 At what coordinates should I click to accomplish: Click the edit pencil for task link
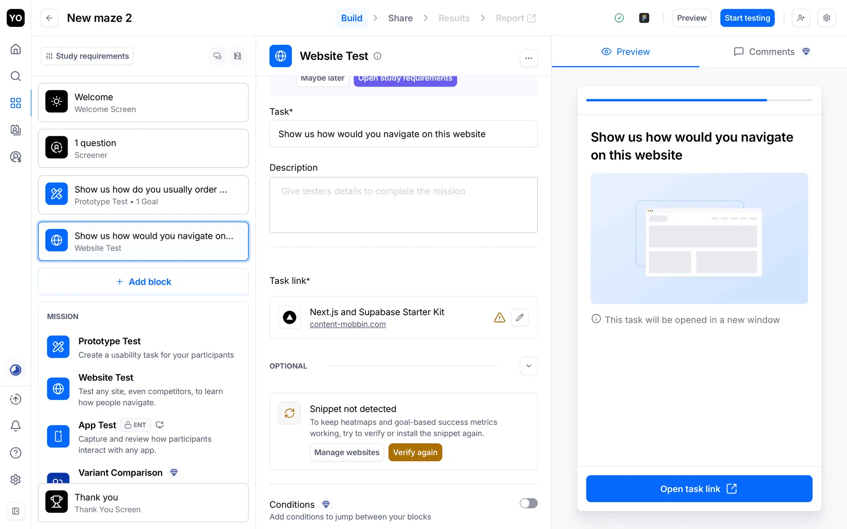pos(520,317)
